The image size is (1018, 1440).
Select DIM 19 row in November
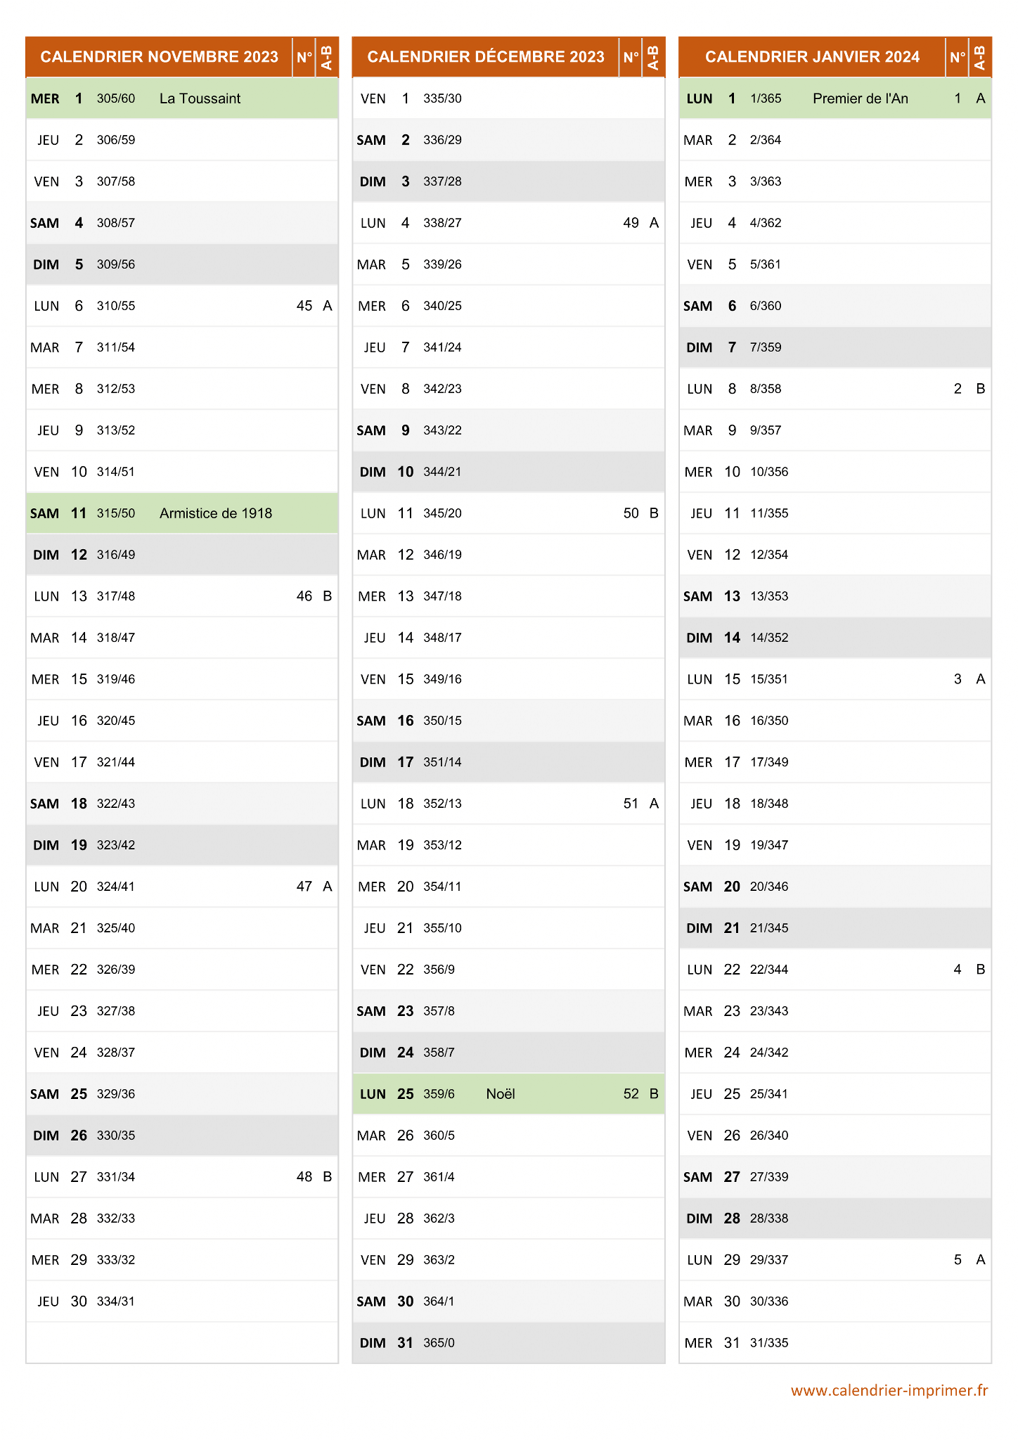pos(182,845)
